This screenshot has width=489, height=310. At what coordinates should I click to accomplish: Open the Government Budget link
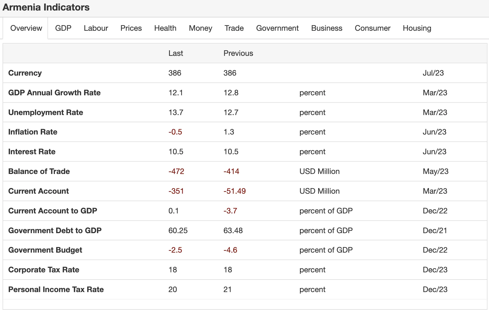coord(45,250)
